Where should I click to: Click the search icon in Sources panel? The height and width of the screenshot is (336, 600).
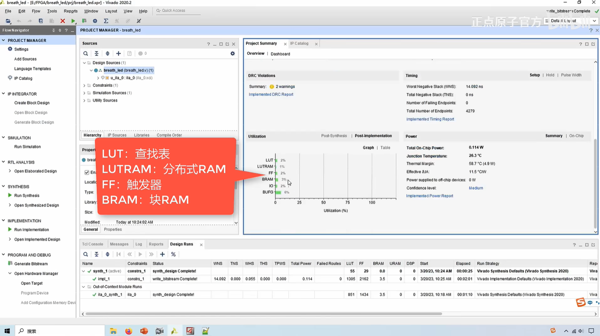point(86,54)
